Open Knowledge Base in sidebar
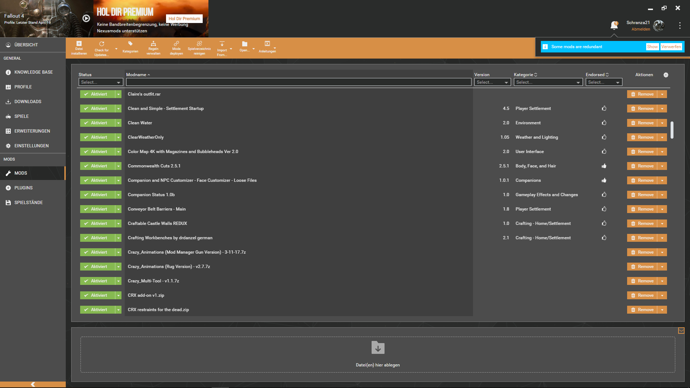The image size is (690, 388). point(33,72)
